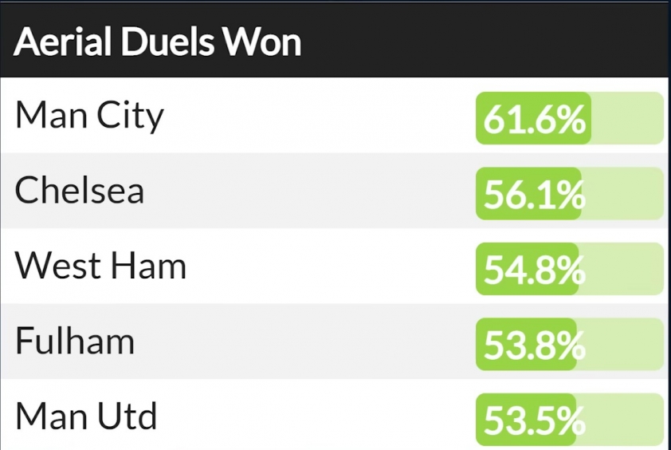Open the Chelsea team link

coord(79,190)
